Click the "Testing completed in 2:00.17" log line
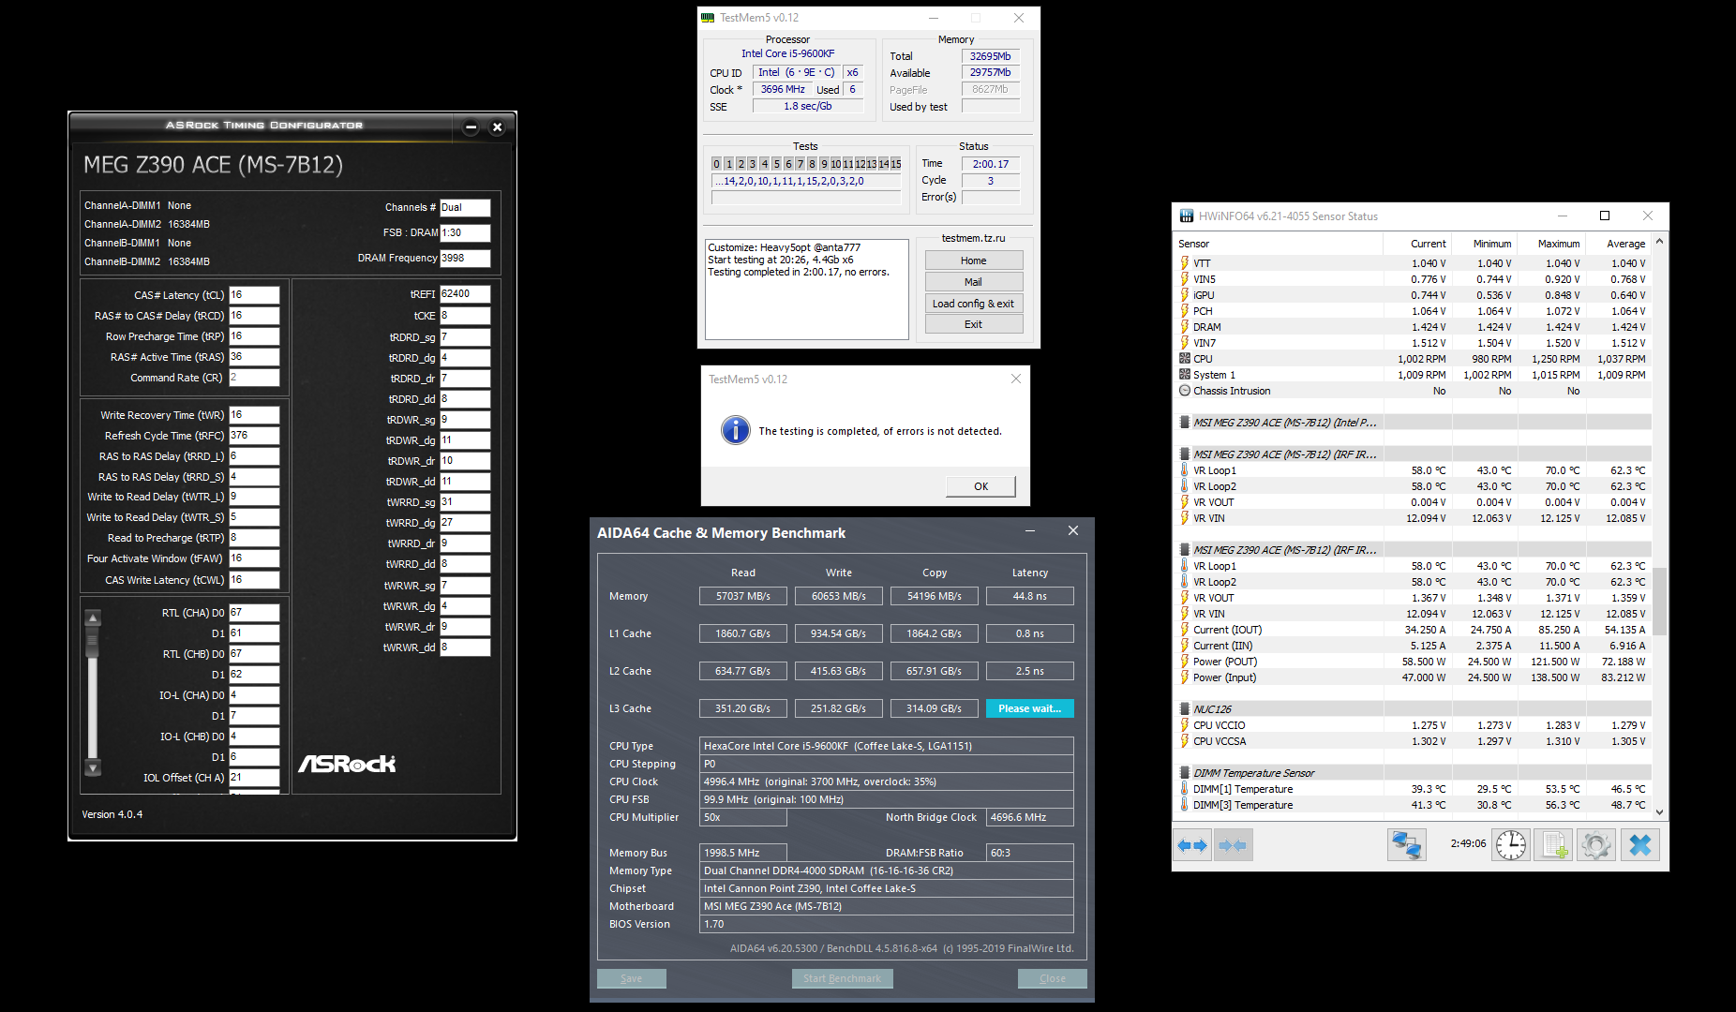 [x=799, y=273]
